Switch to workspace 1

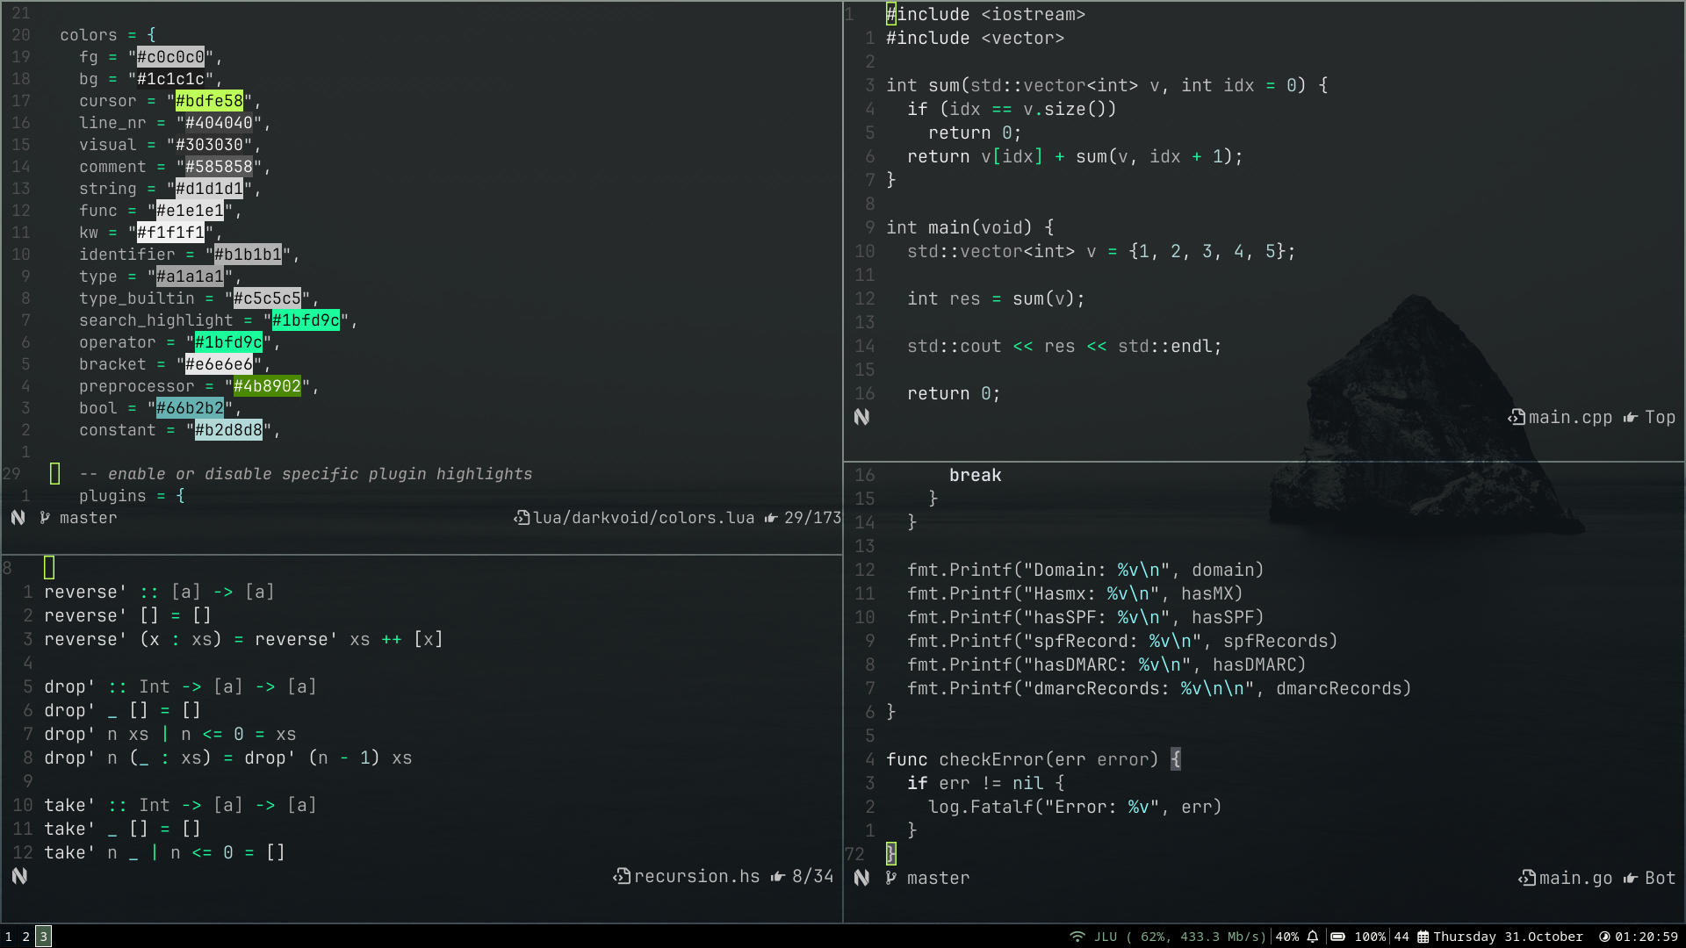[9, 937]
